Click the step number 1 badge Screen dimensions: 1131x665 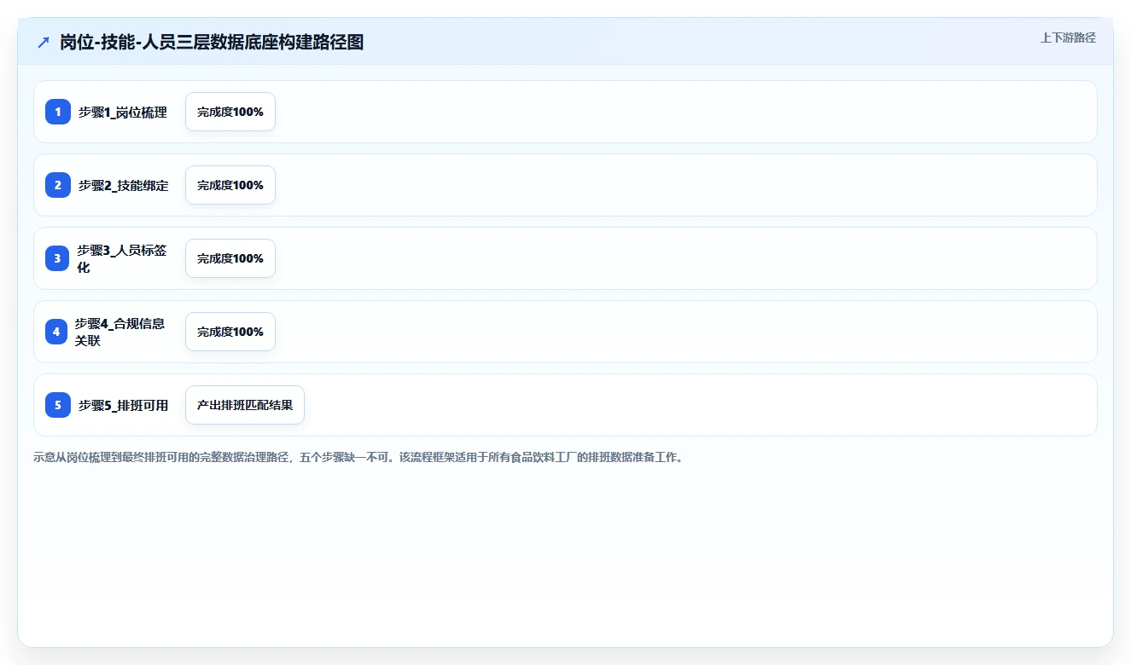click(x=58, y=112)
